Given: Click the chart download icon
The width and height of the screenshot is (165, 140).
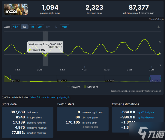Looking at the screenshot, I should [158, 27].
